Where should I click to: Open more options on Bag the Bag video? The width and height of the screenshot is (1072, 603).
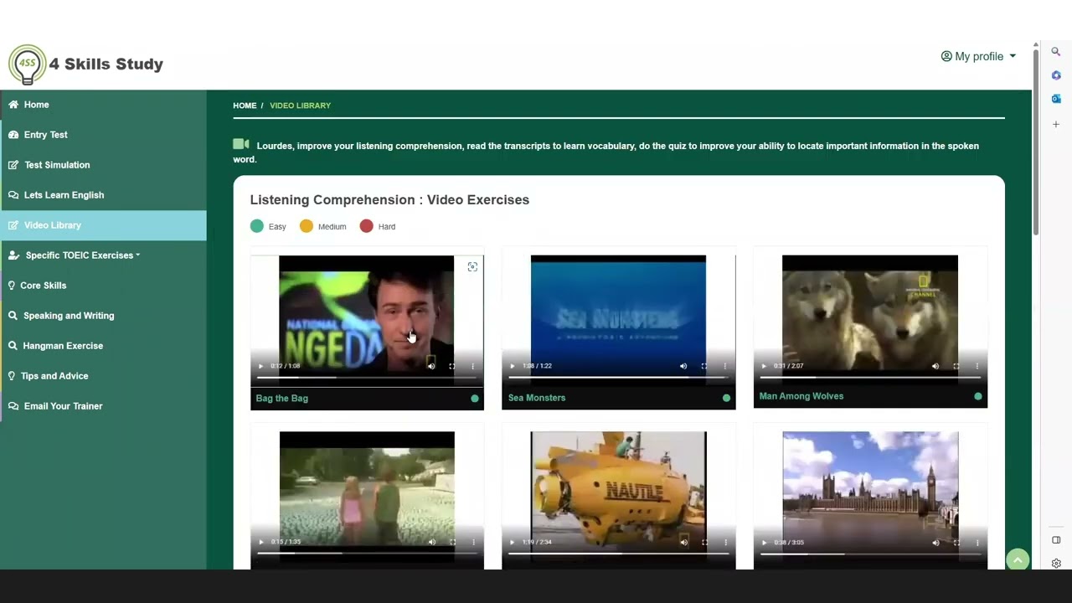point(473,366)
